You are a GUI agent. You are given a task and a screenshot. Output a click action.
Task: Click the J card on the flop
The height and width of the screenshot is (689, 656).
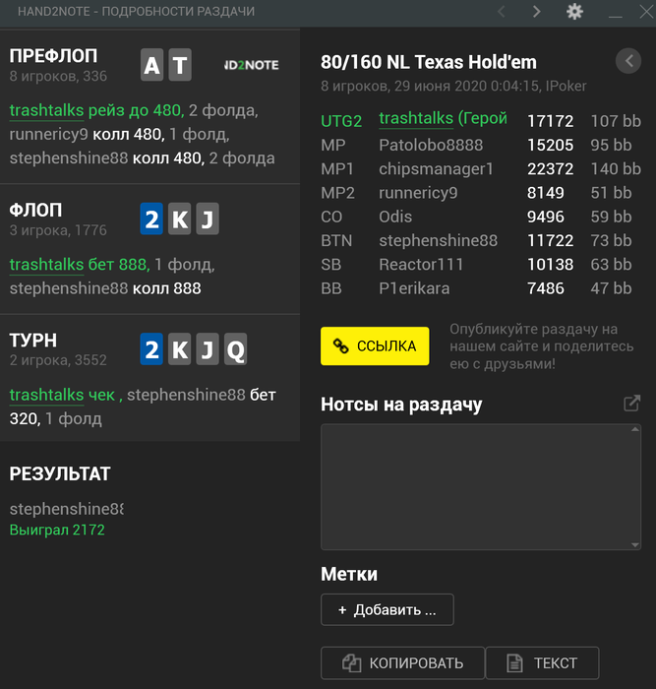pyautogui.click(x=208, y=219)
